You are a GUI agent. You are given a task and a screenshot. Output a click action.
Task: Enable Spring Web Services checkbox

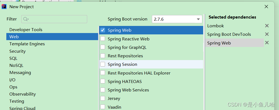tap(103, 90)
